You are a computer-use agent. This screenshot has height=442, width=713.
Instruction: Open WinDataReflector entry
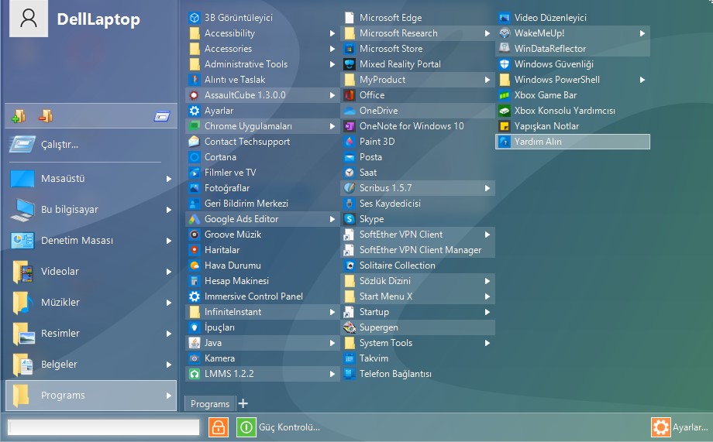573,49
